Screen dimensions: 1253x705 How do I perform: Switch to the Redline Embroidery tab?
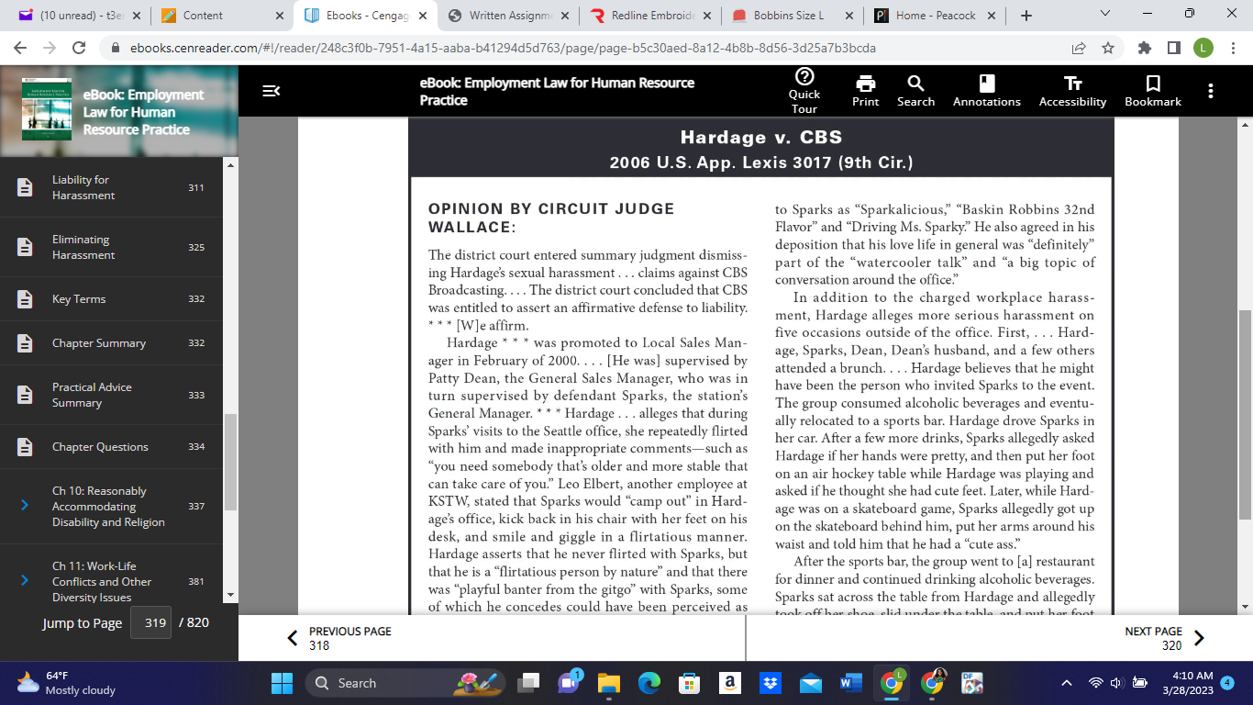click(x=653, y=15)
